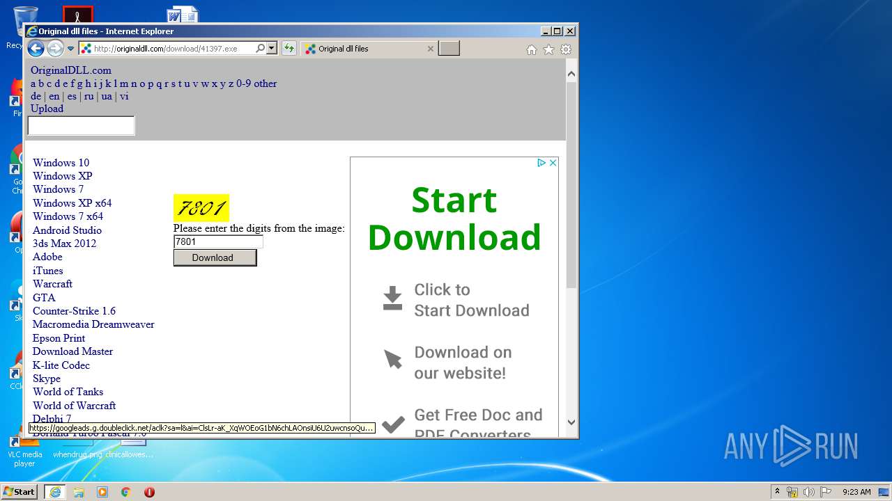Open Internet Explorer taskbar icon
Viewport: 892px width, 501px height.
[54, 492]
